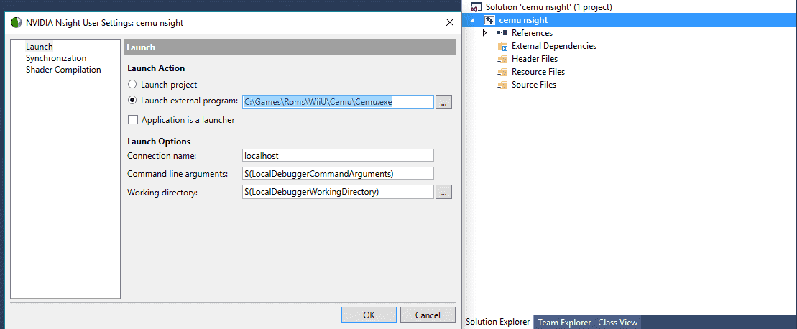The image size is (797, 329).
Task: Select the Header Files label
Action: click(535, 59)
